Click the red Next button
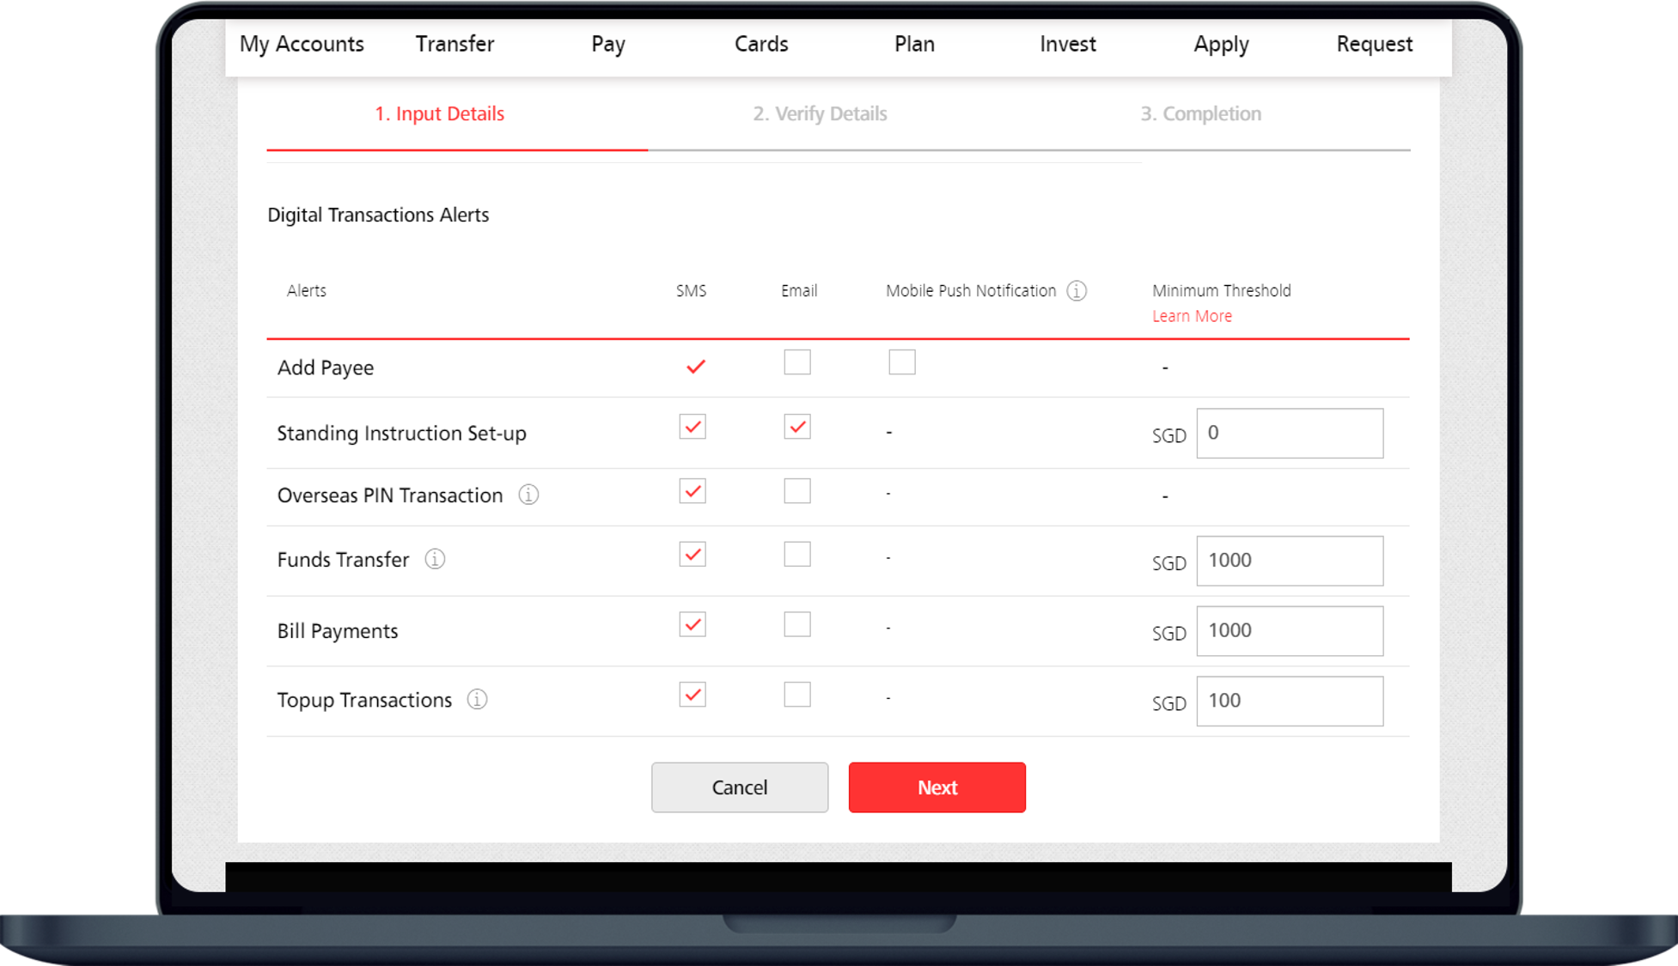Image resolution: width=1678 pixels, height=966 pixels. tap(937, 787)
